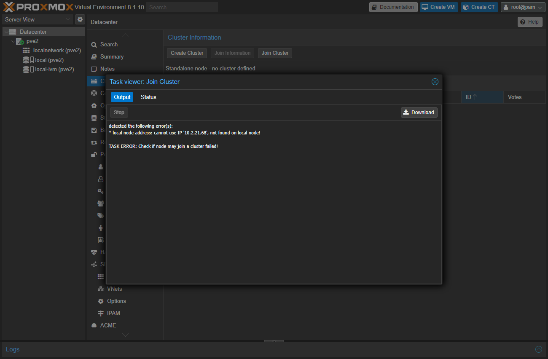This screenshot has width=548, height=359.
Task: Open Replication via the retweet arrows icon
Action: click(x=94, y=142)
